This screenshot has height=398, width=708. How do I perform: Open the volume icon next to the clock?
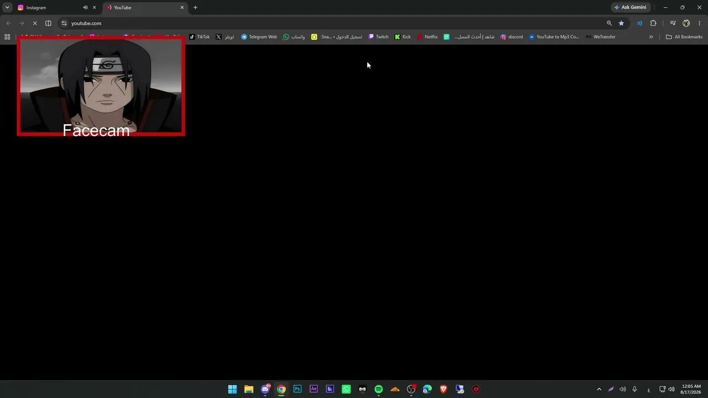click(x=671, y=389)
